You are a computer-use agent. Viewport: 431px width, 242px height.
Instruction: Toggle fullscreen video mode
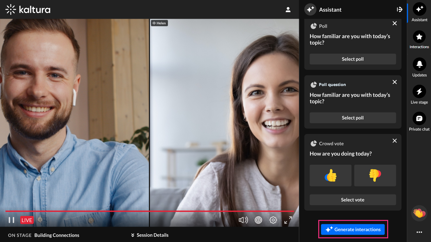[288, 220]
